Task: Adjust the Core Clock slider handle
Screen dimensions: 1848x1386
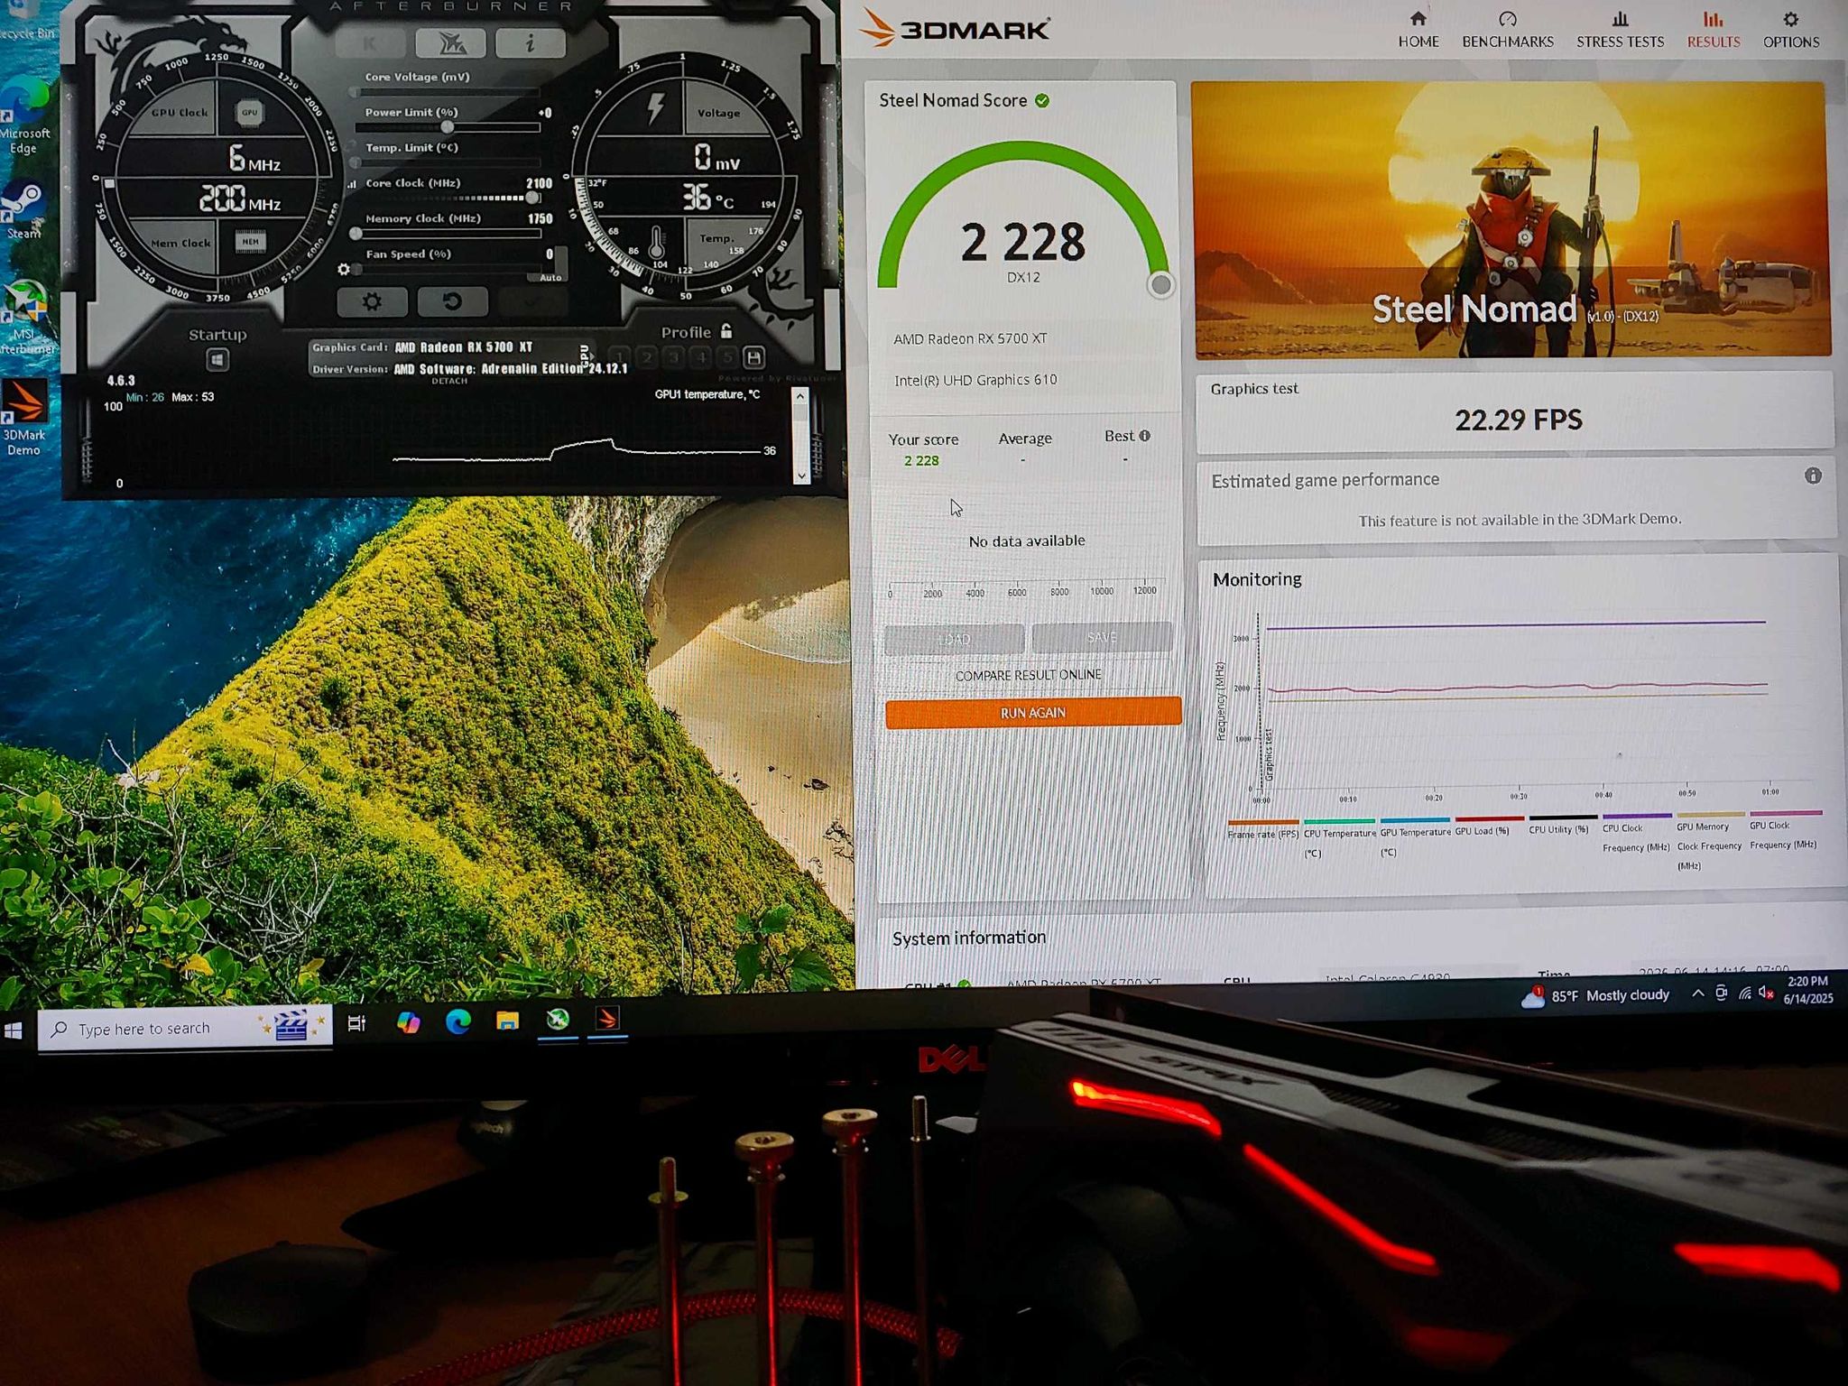Action: coord(532,197)
